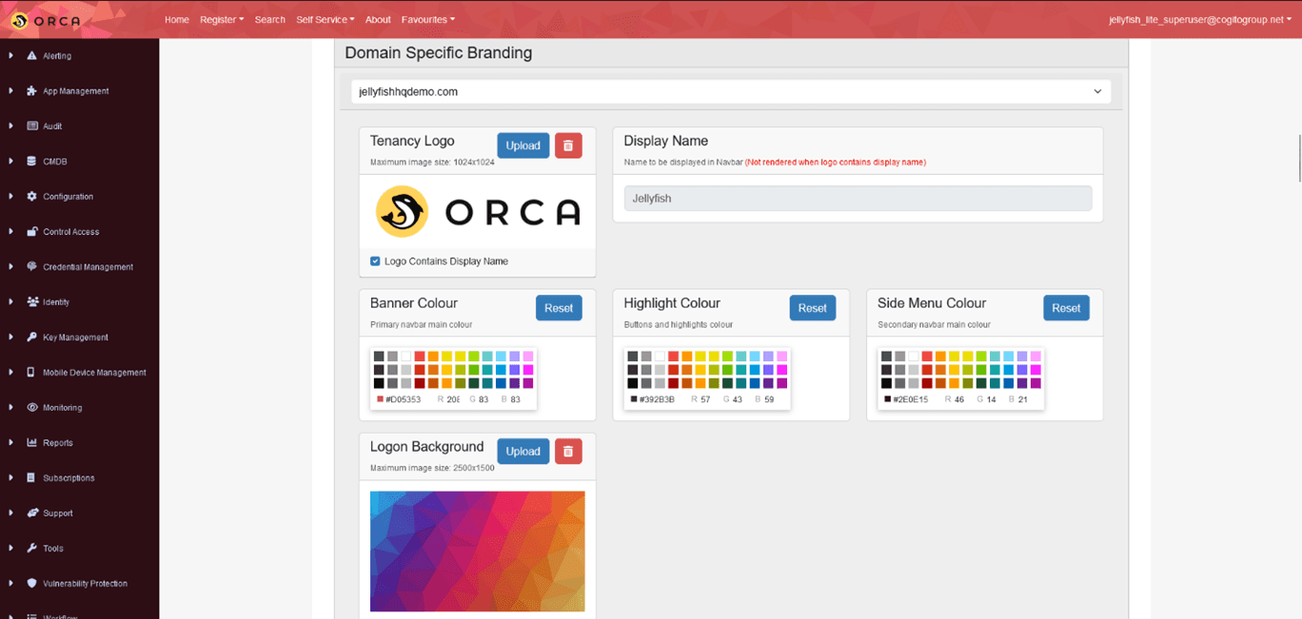The image size is (1302, 619).
Task: Upload a new Tenancy Logo
Action: 523,145
